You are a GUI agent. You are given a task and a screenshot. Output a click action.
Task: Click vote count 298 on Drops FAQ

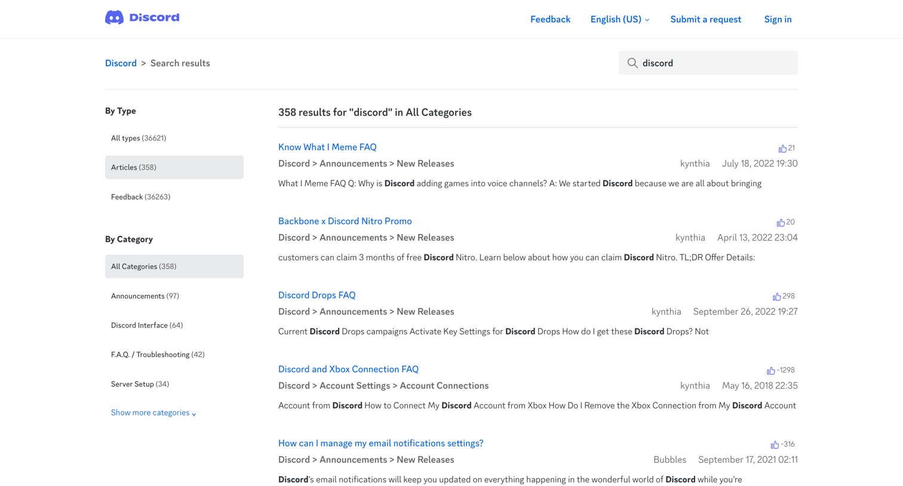pyautogui.click(x=788, y=296)
